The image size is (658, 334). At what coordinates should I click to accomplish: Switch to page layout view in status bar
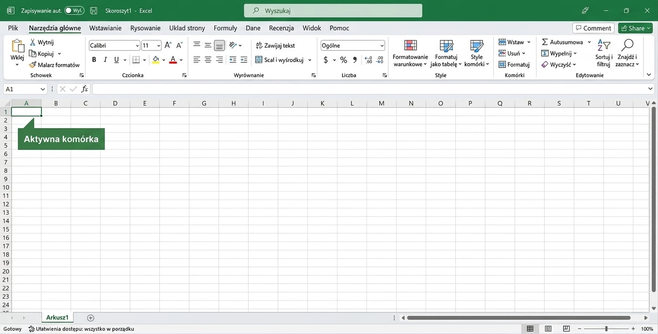pyautogui.click(x=548, y=329)
